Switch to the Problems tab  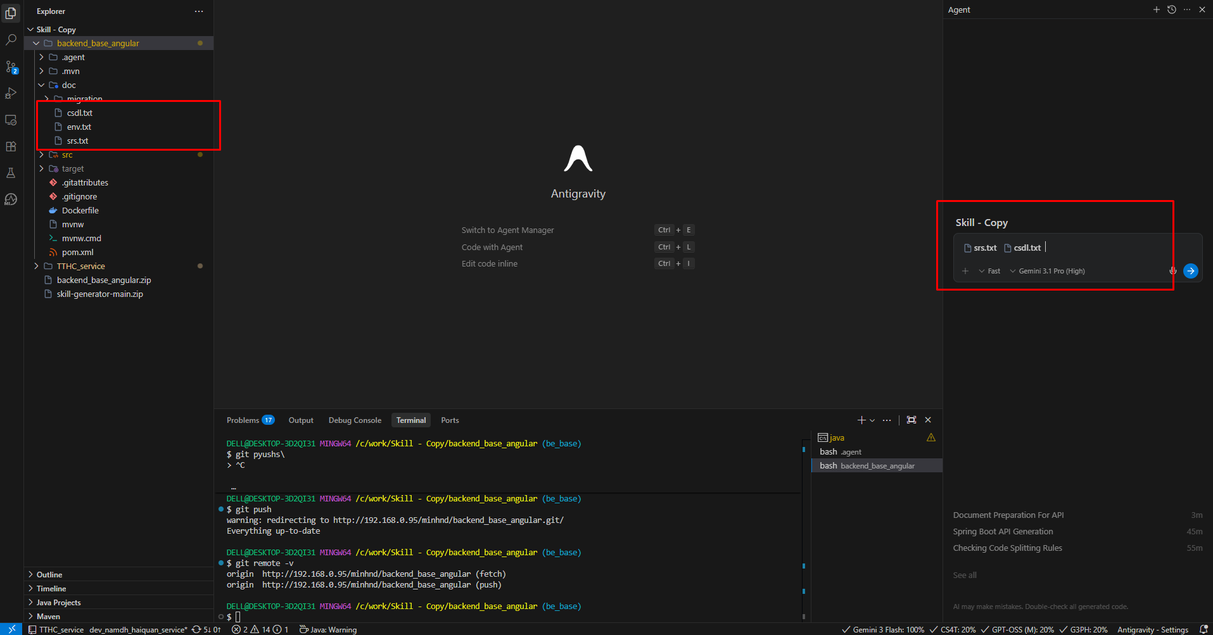tap(243, 420)
